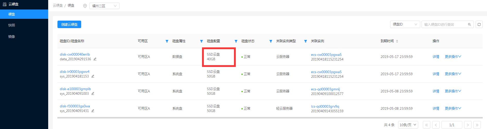The image size is (487, 129).
Task: Open the 磁盘状态 column filter icon
Action: (271, 41)
